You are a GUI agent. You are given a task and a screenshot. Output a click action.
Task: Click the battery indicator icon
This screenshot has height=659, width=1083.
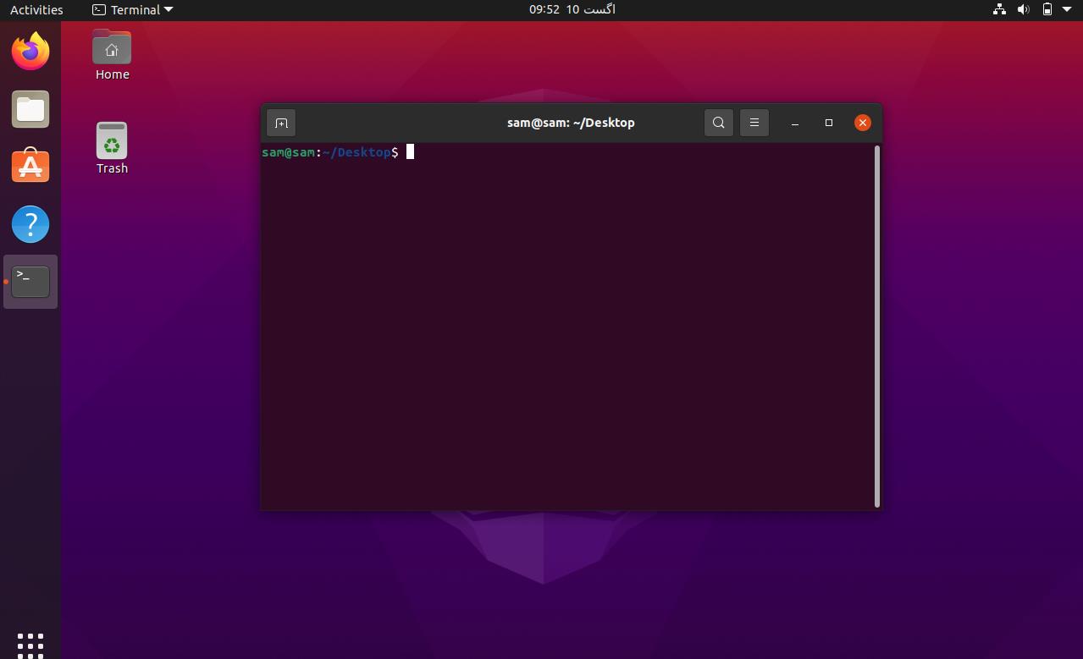[x=1047, y=9]
